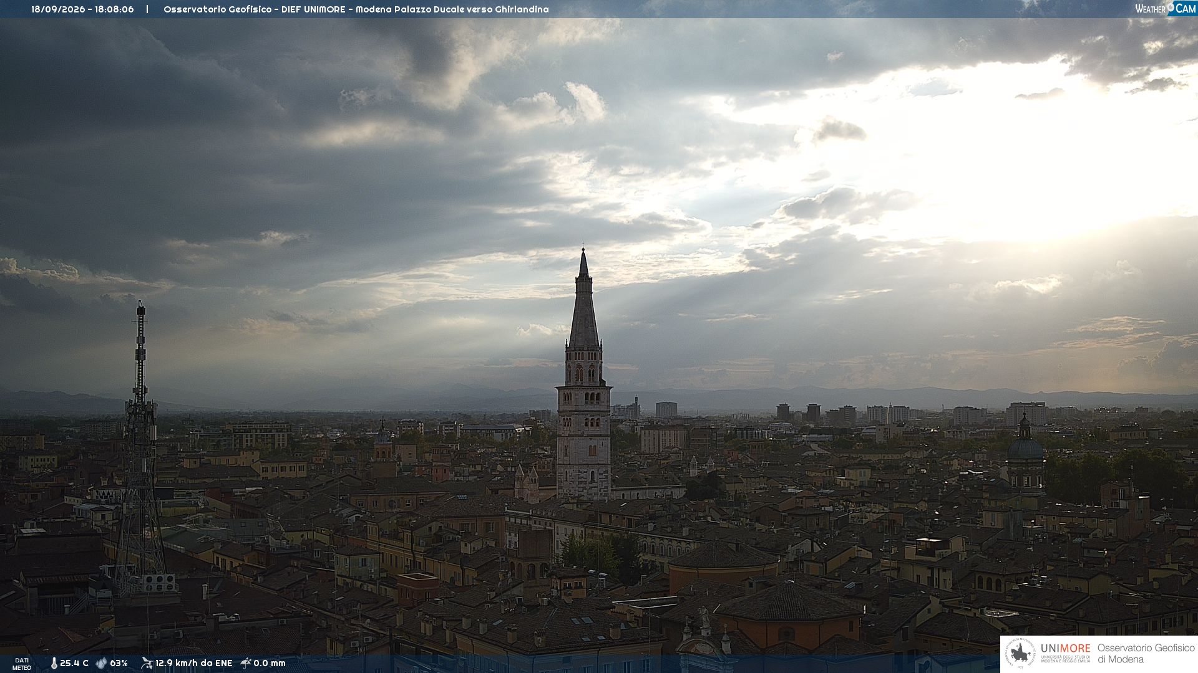Click Osservatorio Geofisico di Modena text

tap(1146, 654)
